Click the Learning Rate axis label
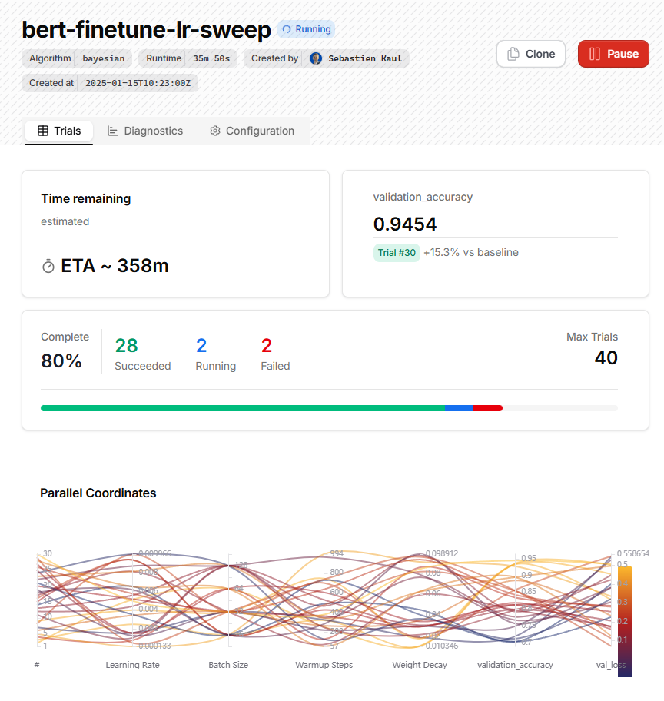The width and height of the screenshot is (664, 701). [132, 665]
